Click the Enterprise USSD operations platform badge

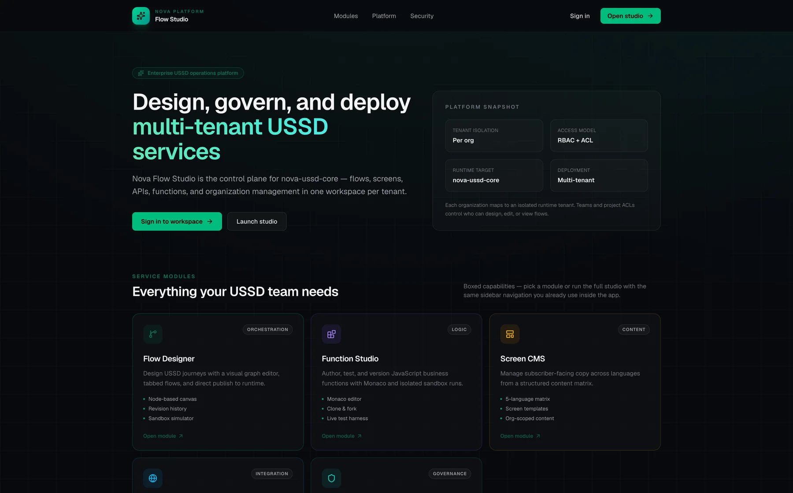[x=188, y=73]
